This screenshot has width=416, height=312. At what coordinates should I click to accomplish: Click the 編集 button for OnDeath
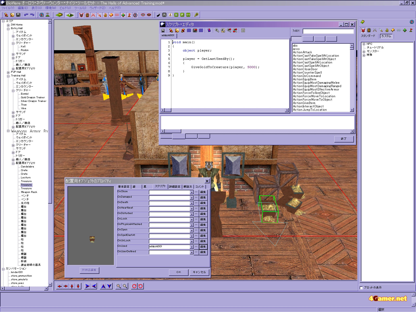(203, 203)
